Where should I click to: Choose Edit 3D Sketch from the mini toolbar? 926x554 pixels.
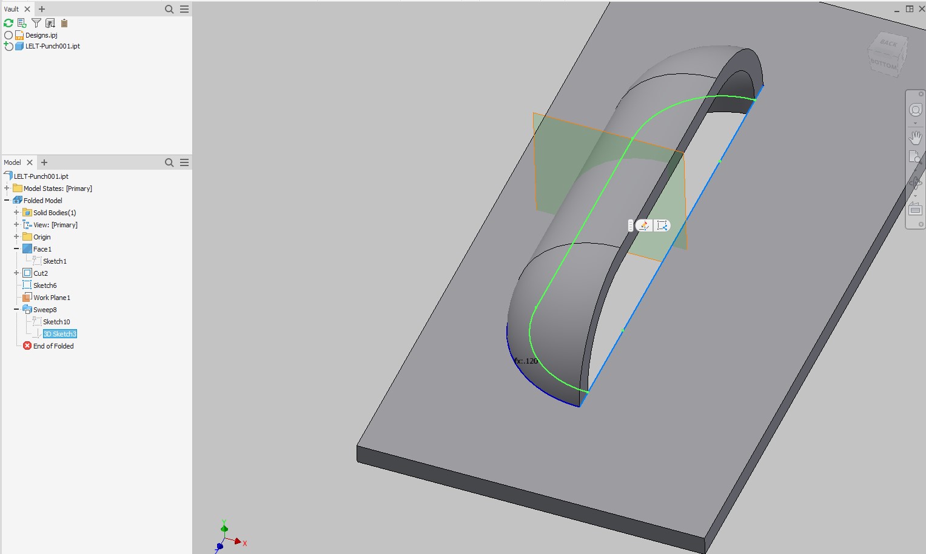tap(662, 225)
